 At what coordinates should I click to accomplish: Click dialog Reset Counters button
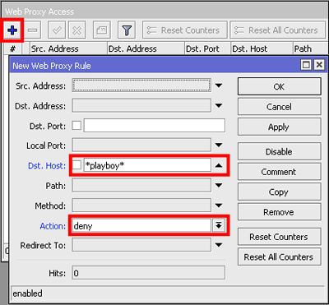279,237
